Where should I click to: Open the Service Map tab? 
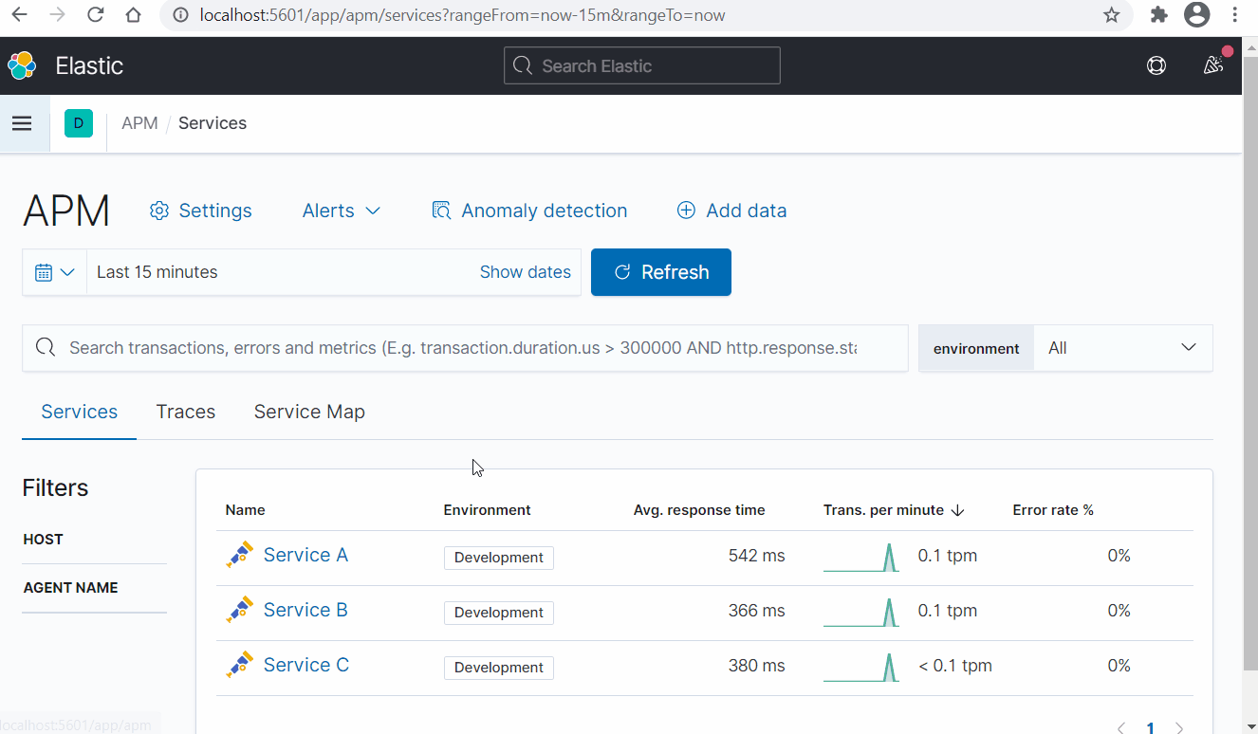coord(309,412)
